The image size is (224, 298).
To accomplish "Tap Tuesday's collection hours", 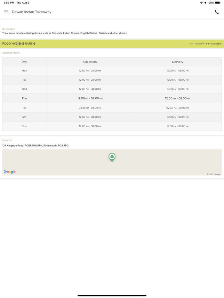I will click(x=90, y=80).
